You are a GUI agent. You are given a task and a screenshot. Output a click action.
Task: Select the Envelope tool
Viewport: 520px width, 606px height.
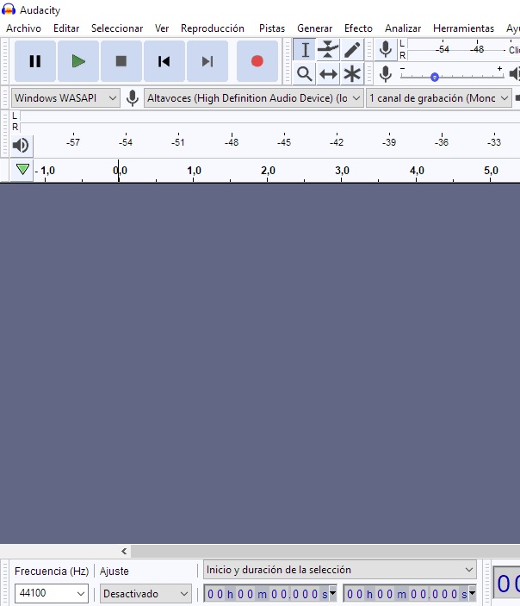coord(328,50)
